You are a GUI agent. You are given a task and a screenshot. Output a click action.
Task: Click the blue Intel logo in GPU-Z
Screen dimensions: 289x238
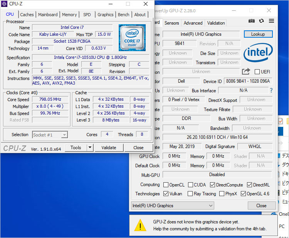click(x=258, y=53)
